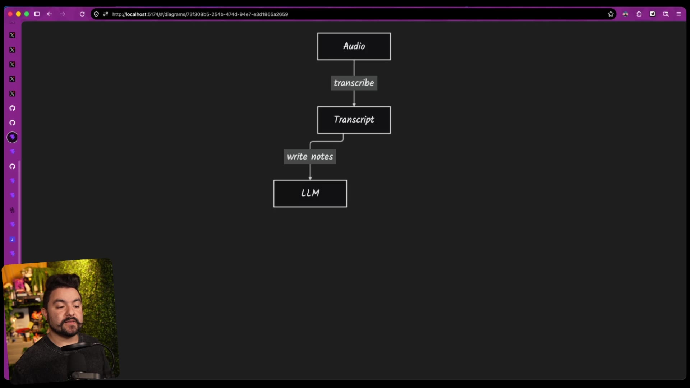Click the "transcribe" edge label
Screen dimensions: 690x388
point(354,83)
